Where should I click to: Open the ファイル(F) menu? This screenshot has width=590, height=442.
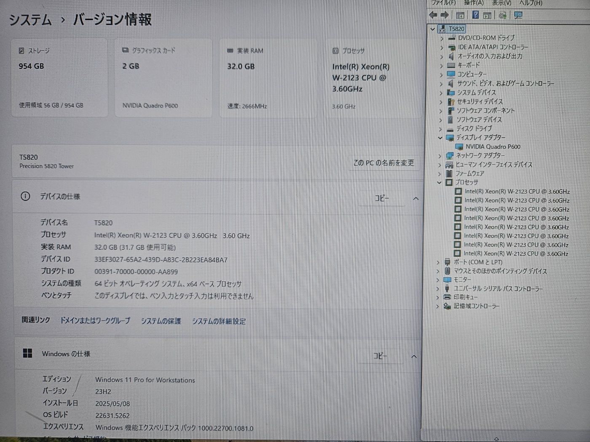point(443,3)
